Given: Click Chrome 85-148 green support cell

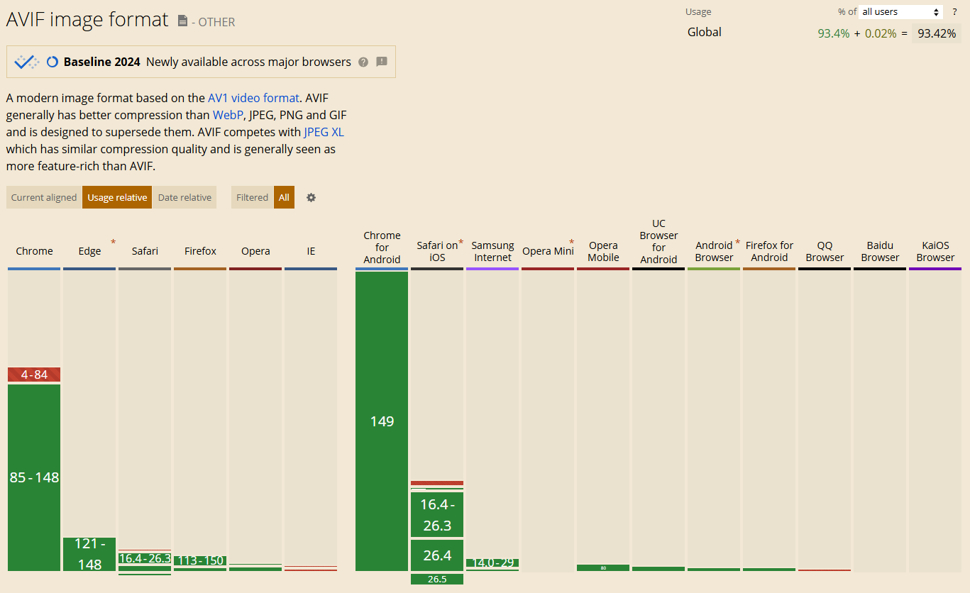Looking at the screenshot, I should click(34, 477).
